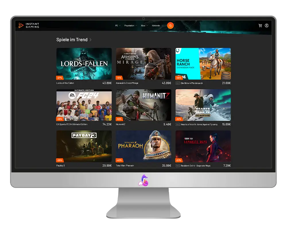Click -27% badge on Lords of the Fallen
Viewport: 287px width, 234px height.
(x=59, y=78)
